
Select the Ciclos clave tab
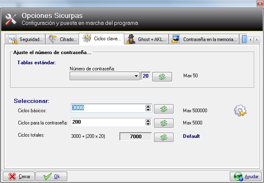tap(101, 39)
